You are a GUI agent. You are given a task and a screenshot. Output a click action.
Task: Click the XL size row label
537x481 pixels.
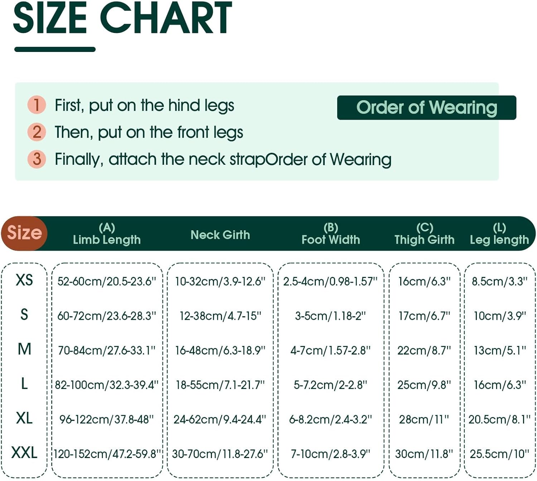(x=24, y=418)
